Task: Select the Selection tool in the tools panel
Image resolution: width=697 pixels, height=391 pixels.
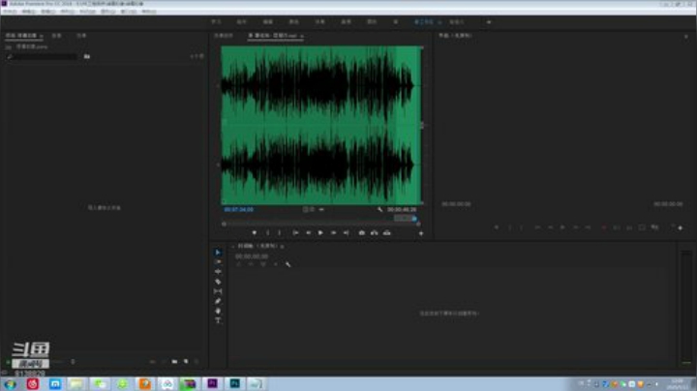Action: tap(218, 253)
